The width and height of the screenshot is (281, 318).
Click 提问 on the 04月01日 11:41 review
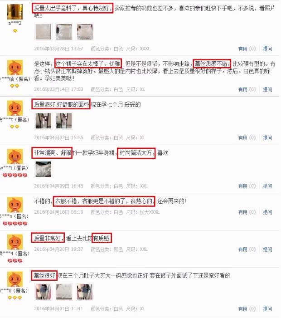[x=267, y=308]
